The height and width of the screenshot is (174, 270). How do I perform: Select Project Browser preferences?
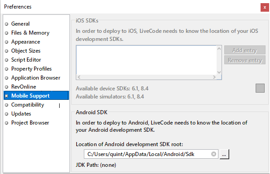(x=30, y=123)
